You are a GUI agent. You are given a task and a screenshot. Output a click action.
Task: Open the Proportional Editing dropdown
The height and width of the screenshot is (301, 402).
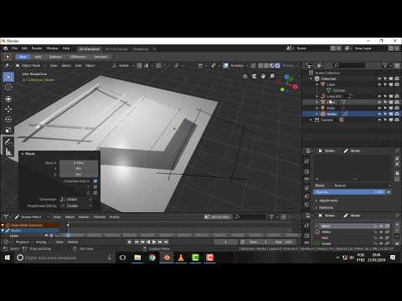point(75,206)
